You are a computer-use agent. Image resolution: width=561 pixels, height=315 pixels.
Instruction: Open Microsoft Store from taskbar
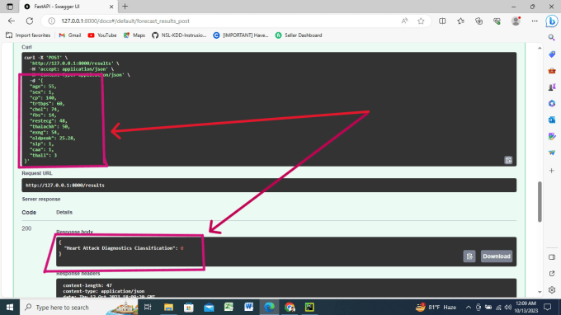[189, 307]
